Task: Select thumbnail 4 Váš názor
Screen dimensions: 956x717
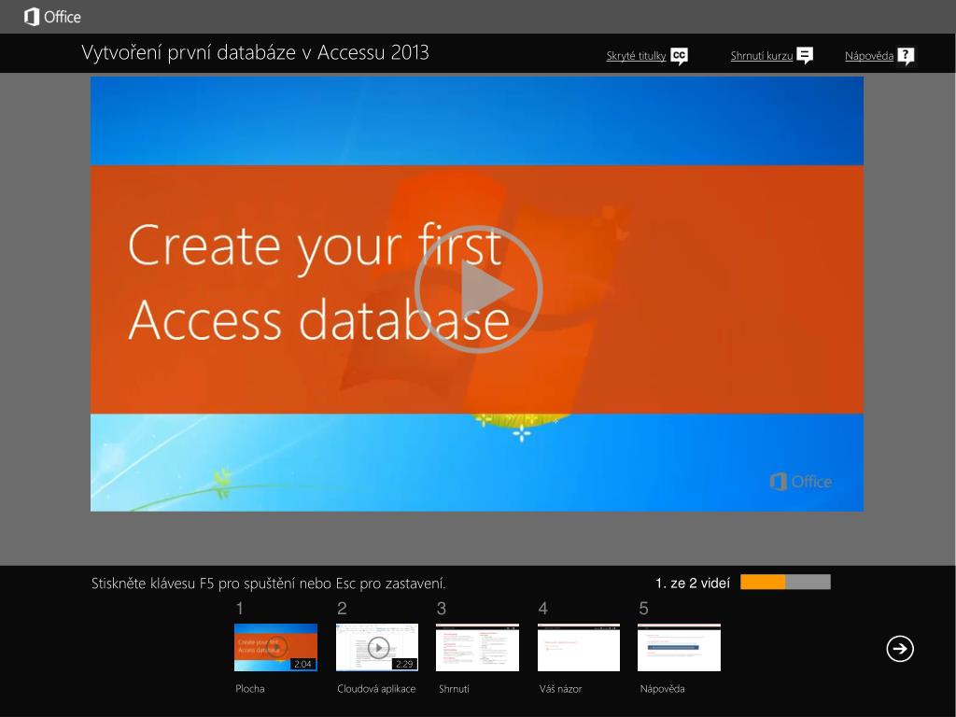Action: [579, 647]
